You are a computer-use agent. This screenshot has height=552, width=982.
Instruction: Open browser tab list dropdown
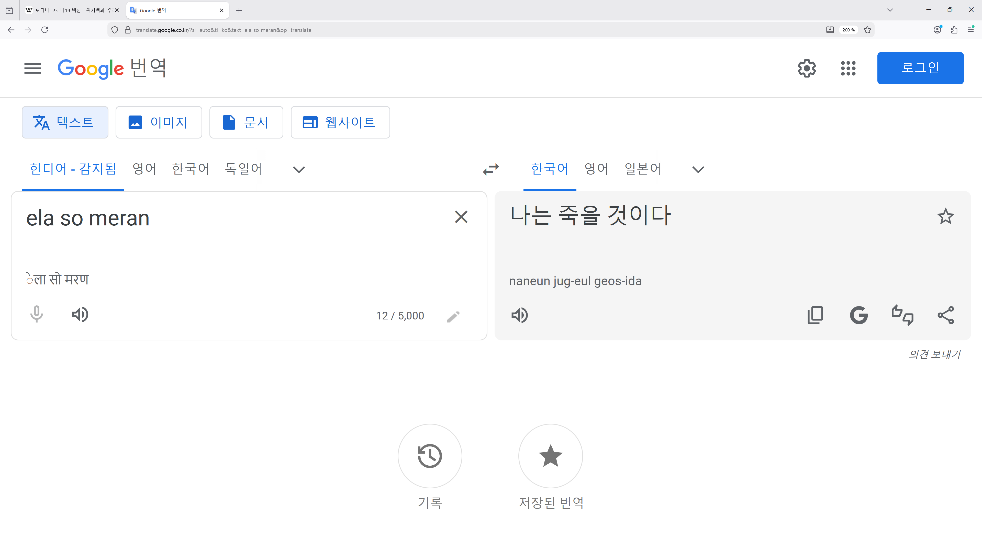[890, 10]
